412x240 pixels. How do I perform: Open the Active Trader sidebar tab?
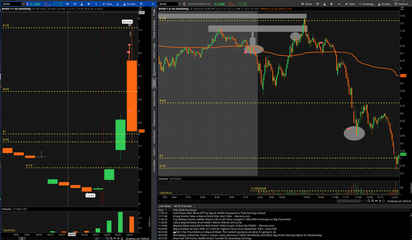[x=154, y=51]
